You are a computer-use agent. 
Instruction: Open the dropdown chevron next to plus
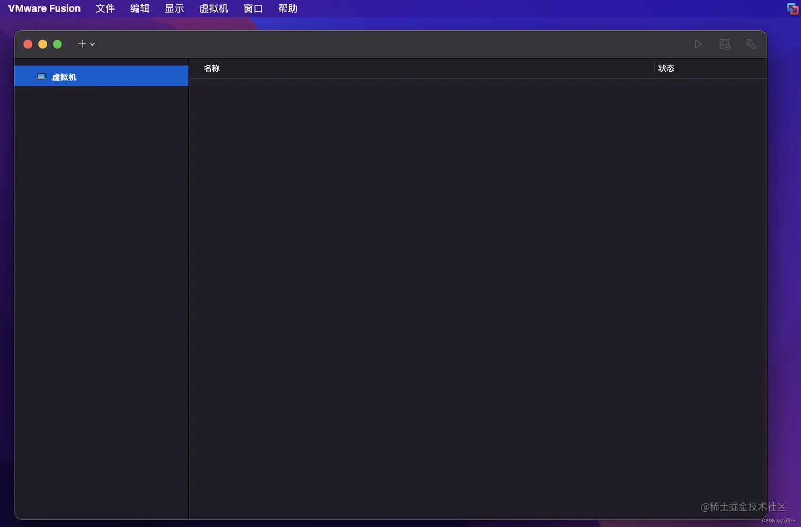tap(92, 44)
